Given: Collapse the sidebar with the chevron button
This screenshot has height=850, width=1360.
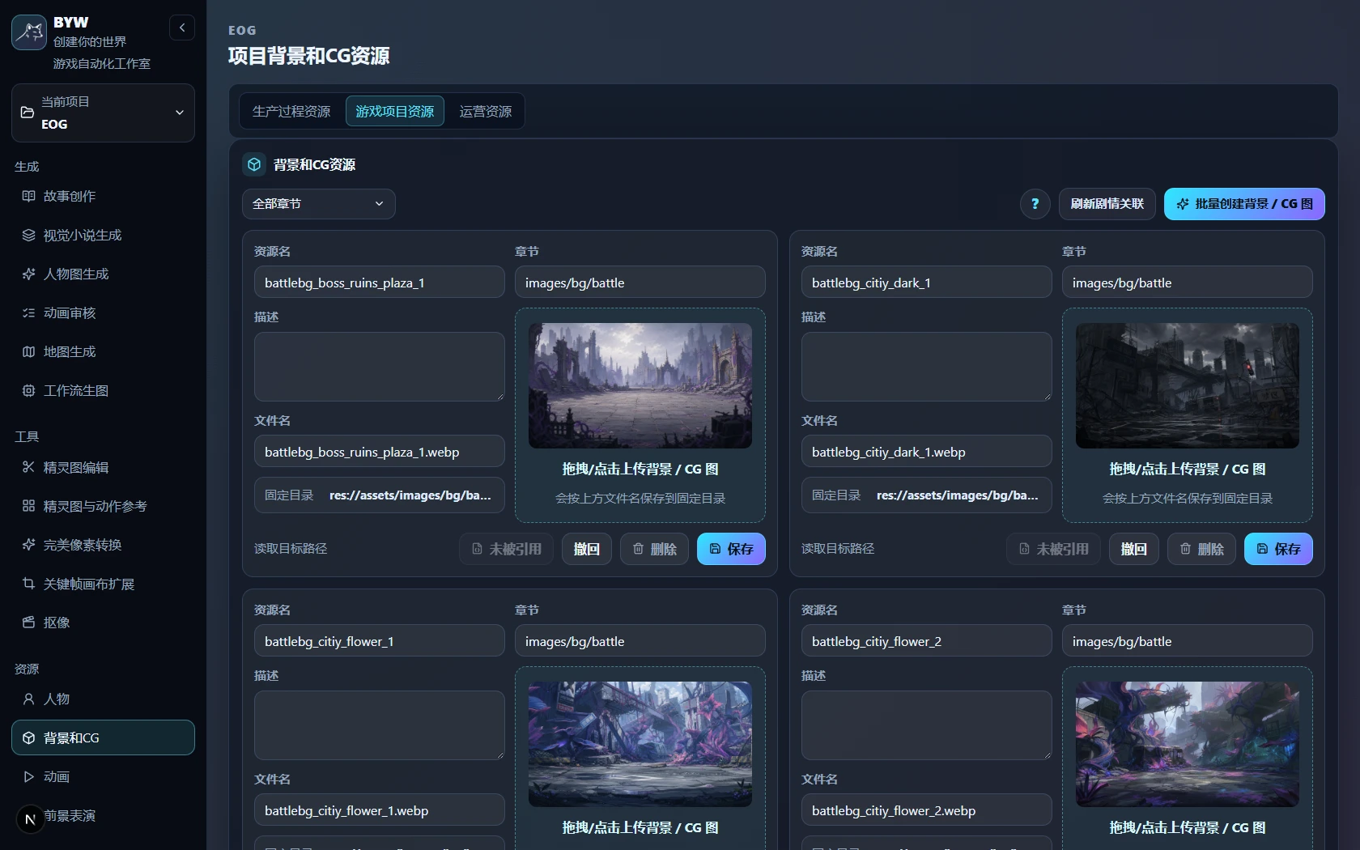Looking at the screenshot, I should (182, 28).
